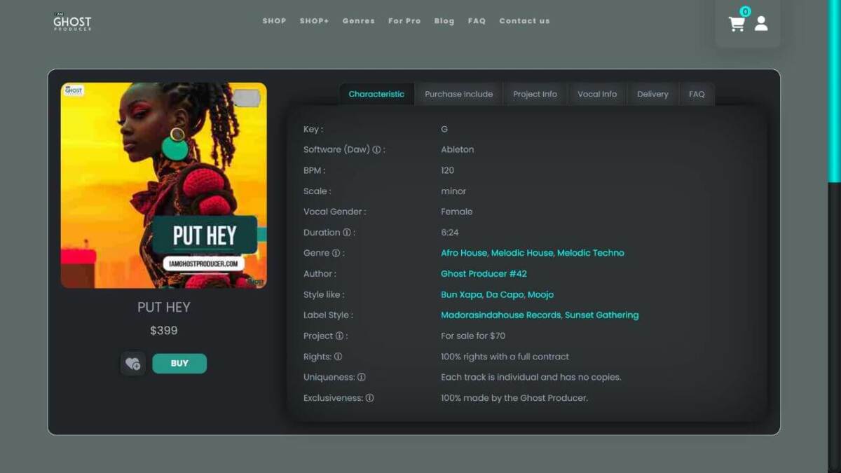Click the $399 price text
841x473 pixels.
click(x=164, y=331)
